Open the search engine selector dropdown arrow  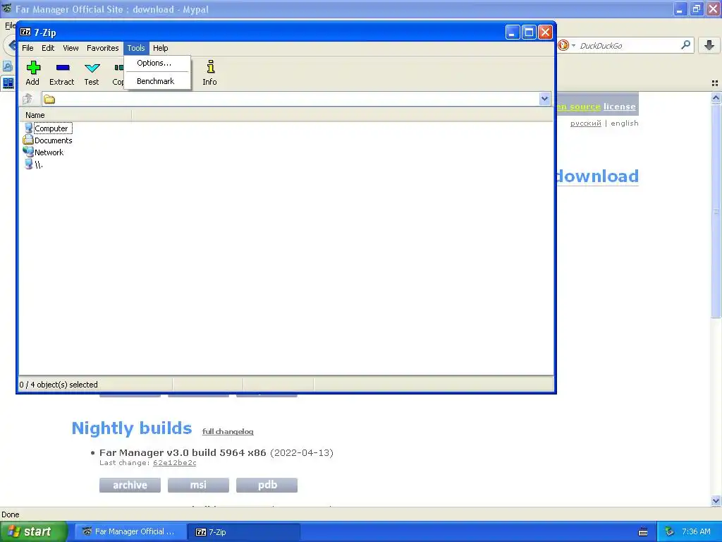coord(573,46)
